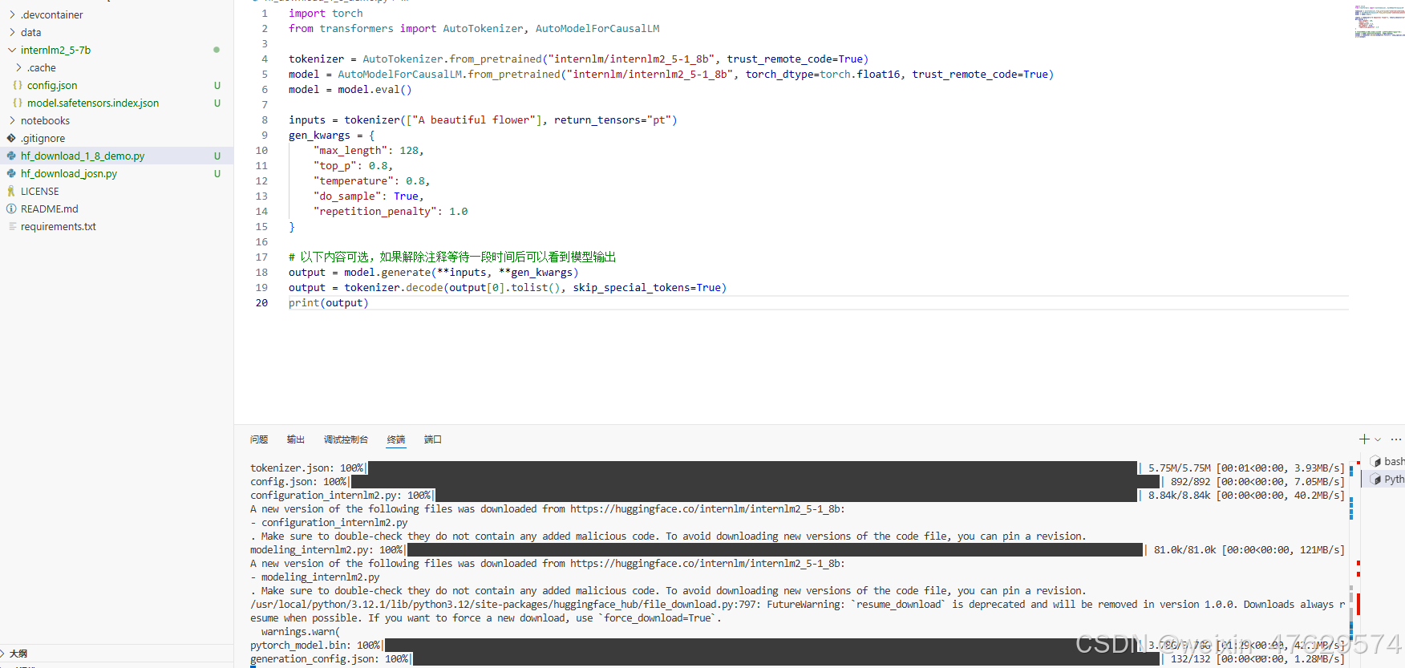Click line number 20 in the gutter
Image resolution: width=1405 pixels, height=668 pixels.
pos(261,303)
